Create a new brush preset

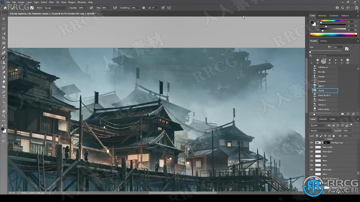tap(348, 114)
